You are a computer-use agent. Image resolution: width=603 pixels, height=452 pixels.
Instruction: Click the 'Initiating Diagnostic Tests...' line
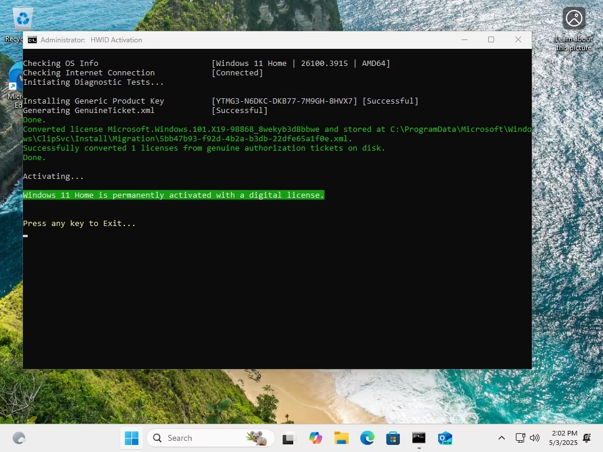[94, 82]
